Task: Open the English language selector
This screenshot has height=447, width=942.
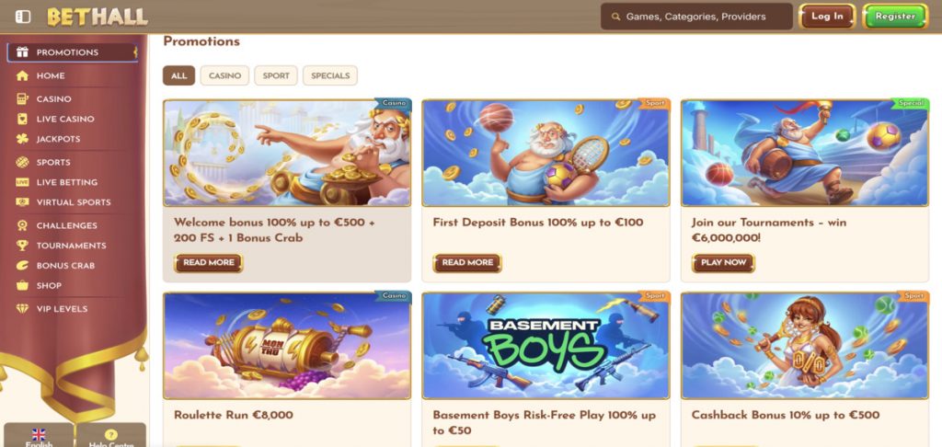Action: 39,437
